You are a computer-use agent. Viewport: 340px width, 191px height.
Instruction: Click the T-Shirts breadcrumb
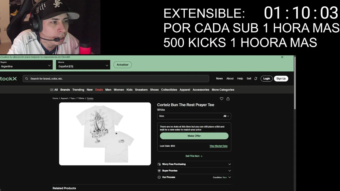click(81, 98)
